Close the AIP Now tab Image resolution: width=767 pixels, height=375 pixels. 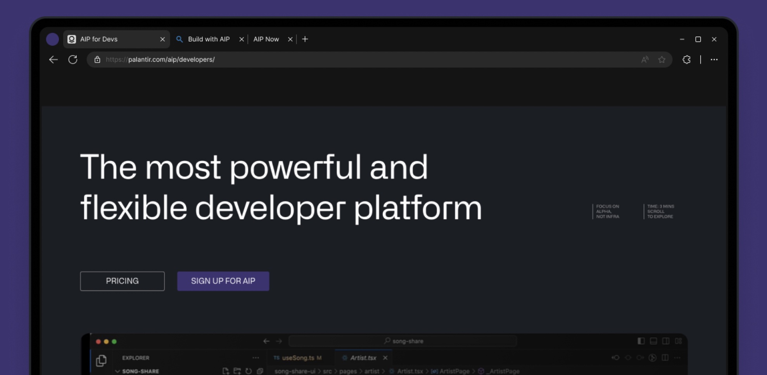(x=290, y=39)
